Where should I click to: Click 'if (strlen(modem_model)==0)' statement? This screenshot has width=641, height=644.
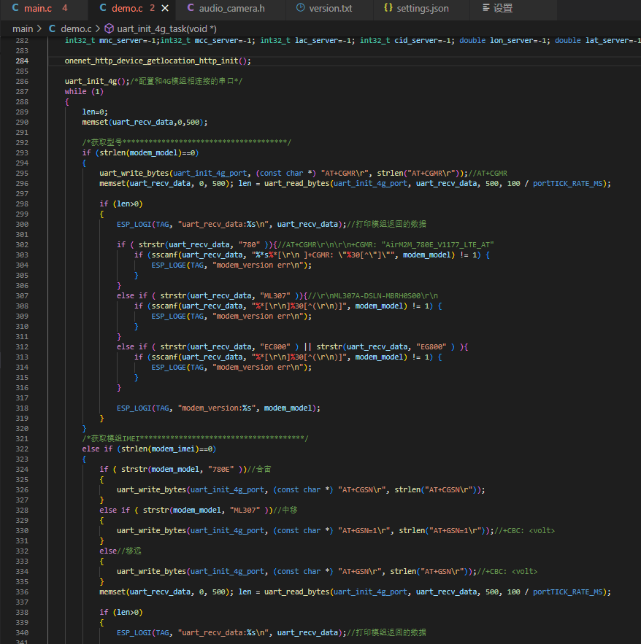140,152
